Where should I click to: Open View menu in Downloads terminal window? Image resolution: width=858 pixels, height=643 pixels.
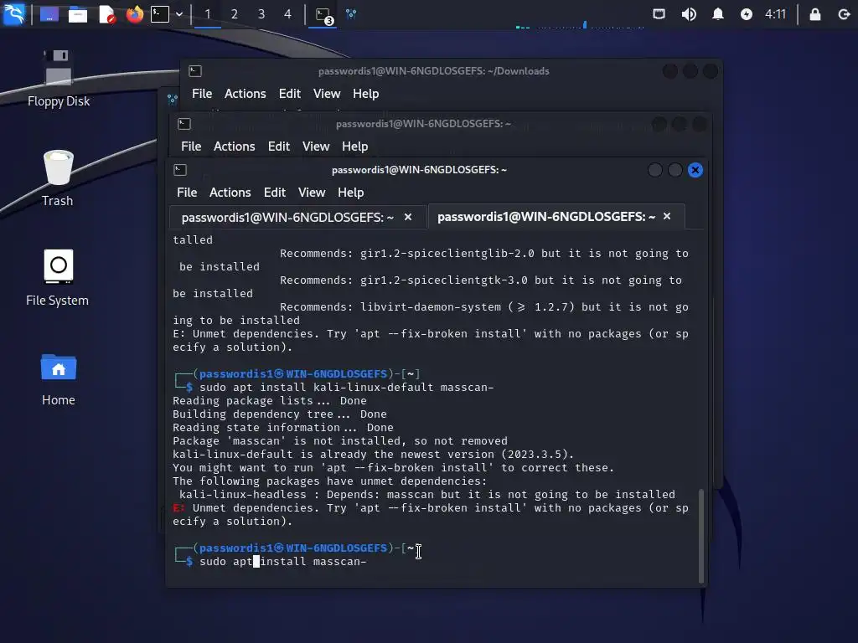[x=327, y=94]
